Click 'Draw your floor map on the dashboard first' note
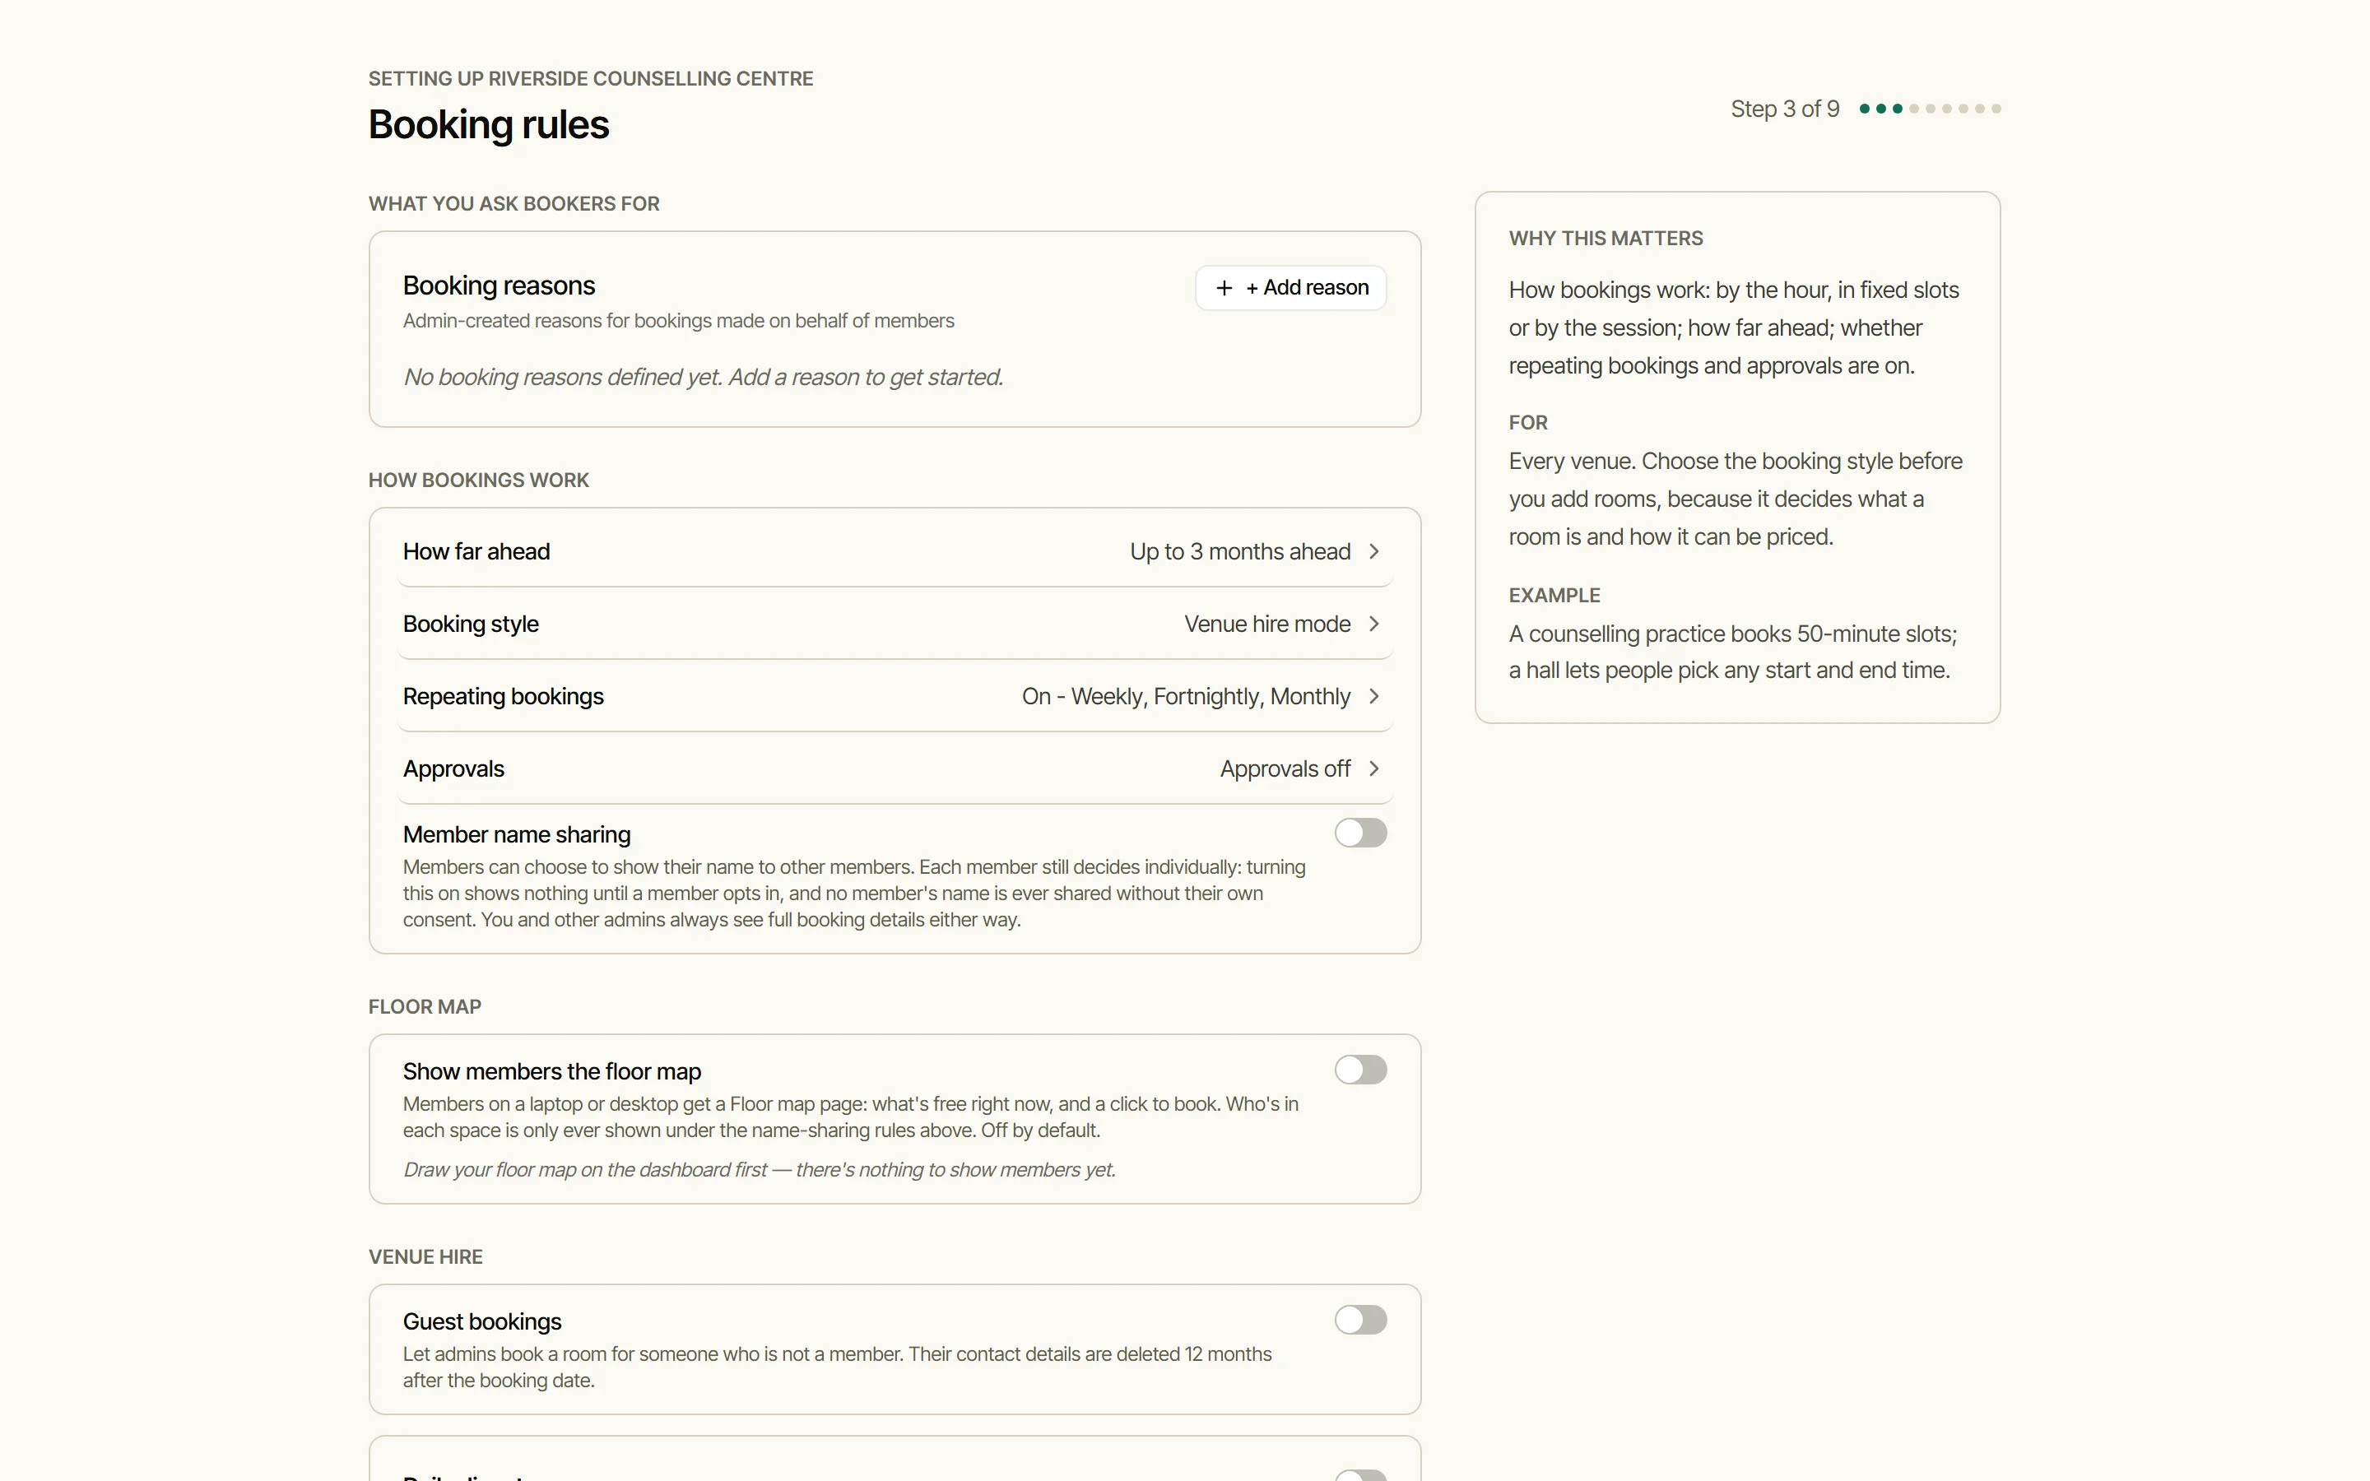The image size is (2370, 1481). pos(759,1169)
